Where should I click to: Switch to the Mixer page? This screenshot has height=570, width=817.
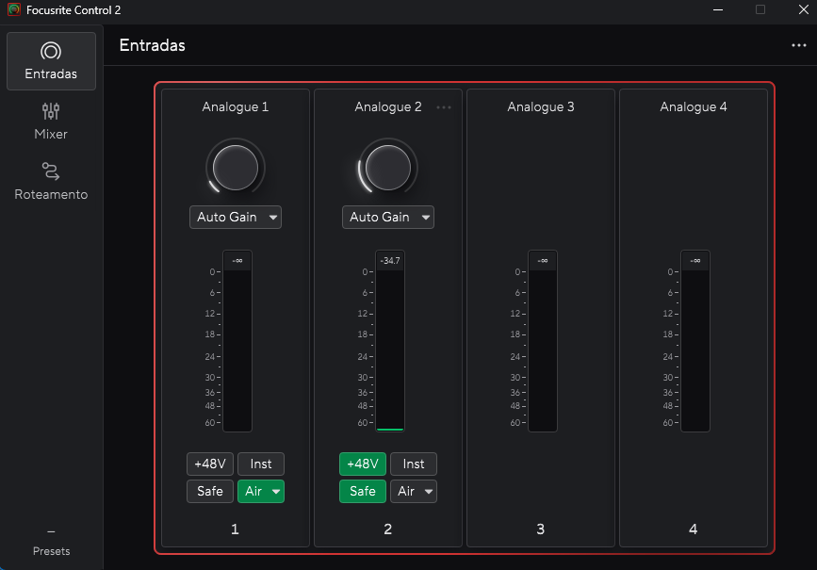click(51, 121)
